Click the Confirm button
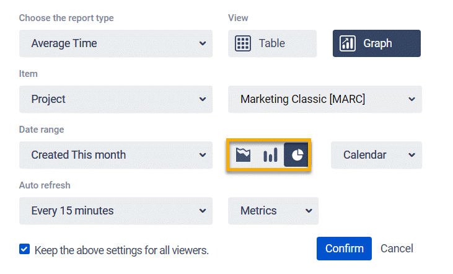453x274 pixels. [344, 249]
